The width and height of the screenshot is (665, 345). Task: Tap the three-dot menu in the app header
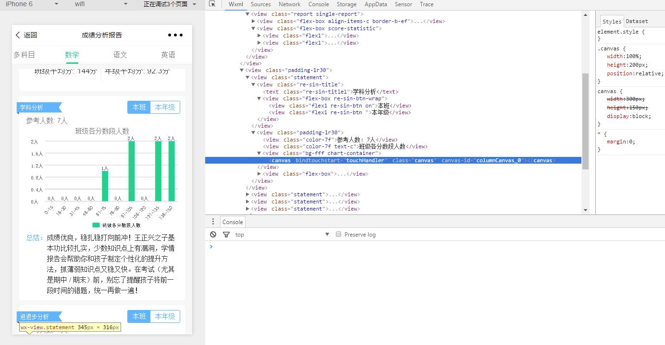pyautogui.click(x=175, y=35)
